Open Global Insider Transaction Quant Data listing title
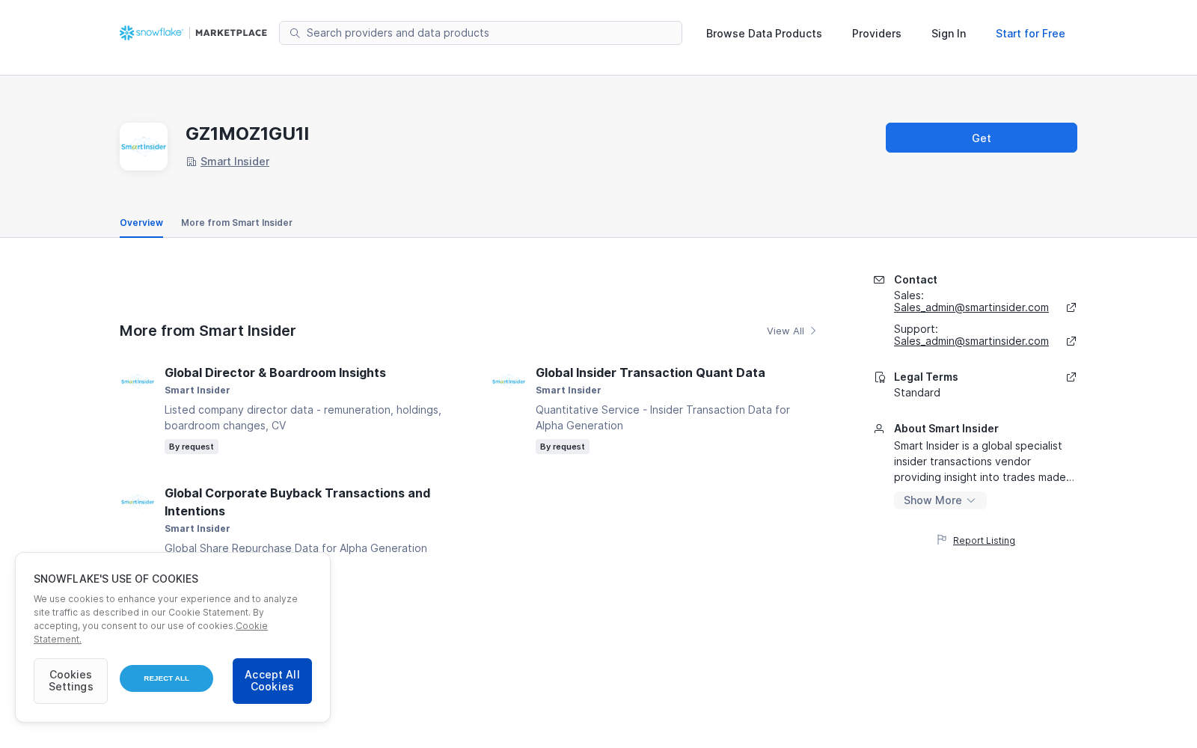 [650, 373]
